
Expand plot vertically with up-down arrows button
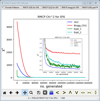96,93
